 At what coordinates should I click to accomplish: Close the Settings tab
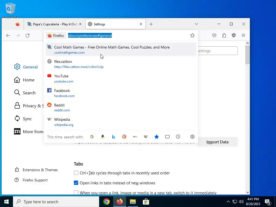141,24
